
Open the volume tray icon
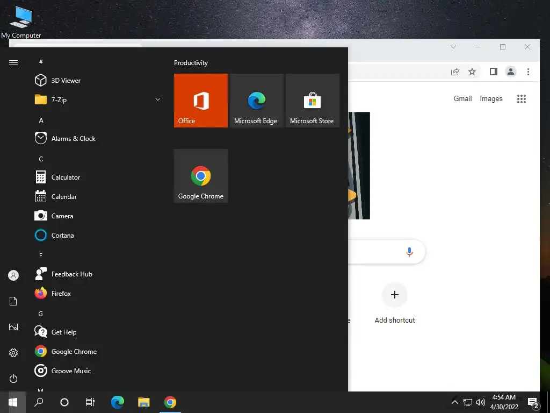[x=481, y=402]
